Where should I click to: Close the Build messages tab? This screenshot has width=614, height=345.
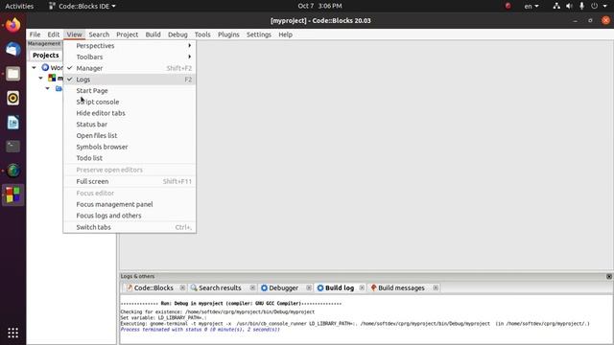pyautogui.click(x=436, y=287)
